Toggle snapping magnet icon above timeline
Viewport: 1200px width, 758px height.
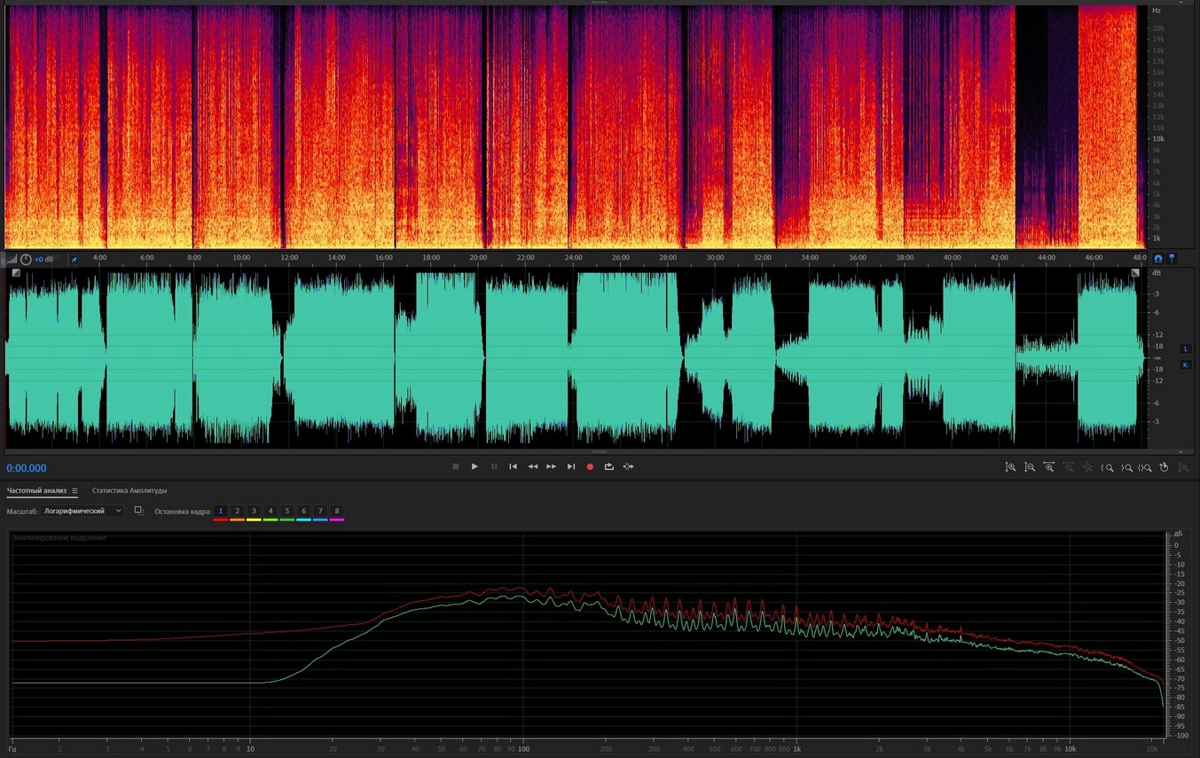(1157, 259)
